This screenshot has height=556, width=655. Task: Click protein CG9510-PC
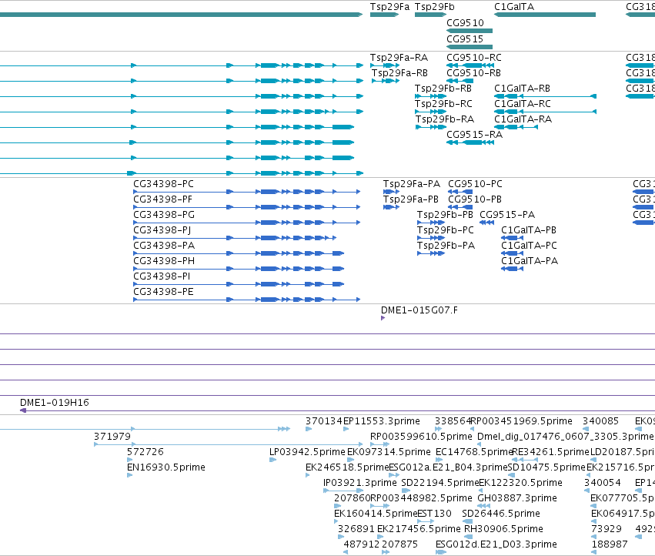475,184
